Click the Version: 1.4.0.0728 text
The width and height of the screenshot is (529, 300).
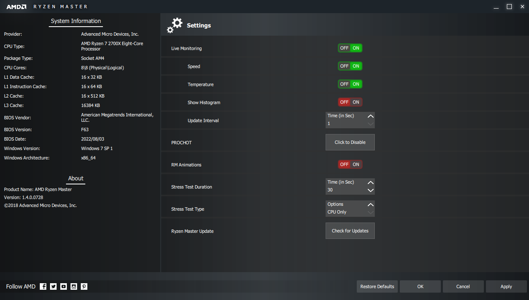(23, 197)
